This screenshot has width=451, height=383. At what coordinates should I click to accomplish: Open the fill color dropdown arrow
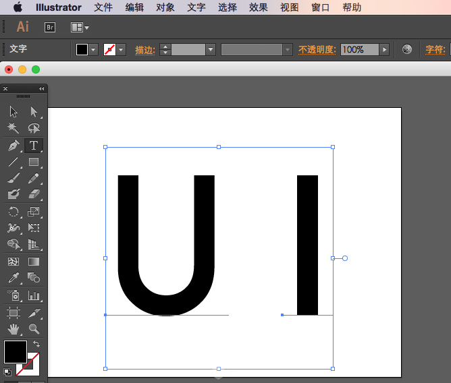(93, 50)
